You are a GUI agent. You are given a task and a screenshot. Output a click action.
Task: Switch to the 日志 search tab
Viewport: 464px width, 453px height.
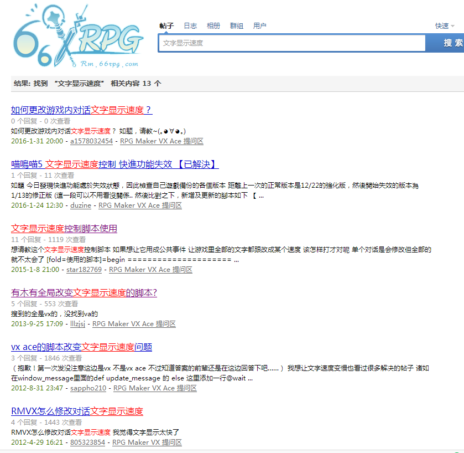190,26
